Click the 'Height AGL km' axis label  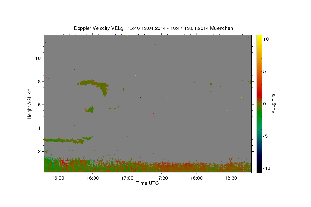pyautogui.click(x=30, y=103)
